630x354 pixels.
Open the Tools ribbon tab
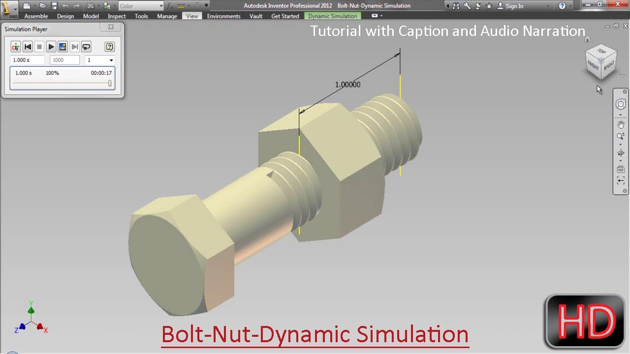pyautogui.click(x=141, y=16)
